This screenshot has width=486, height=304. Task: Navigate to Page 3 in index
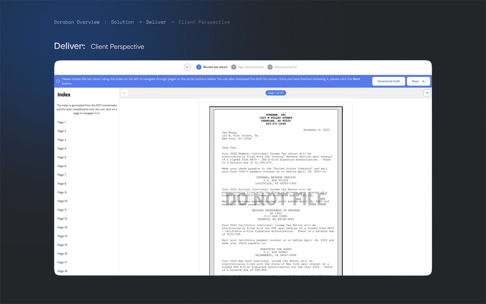(62, 140)
